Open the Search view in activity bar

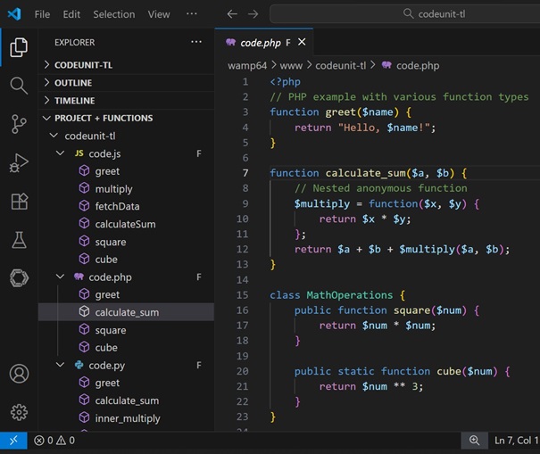(19, 86)
